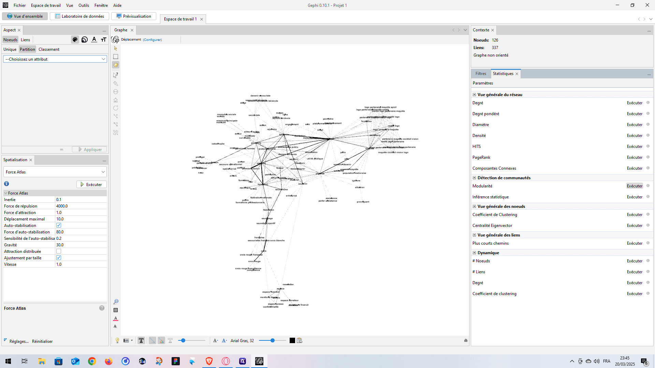Open the Outils menu
Screen dimensions: 655x368
tap(84, 5)
